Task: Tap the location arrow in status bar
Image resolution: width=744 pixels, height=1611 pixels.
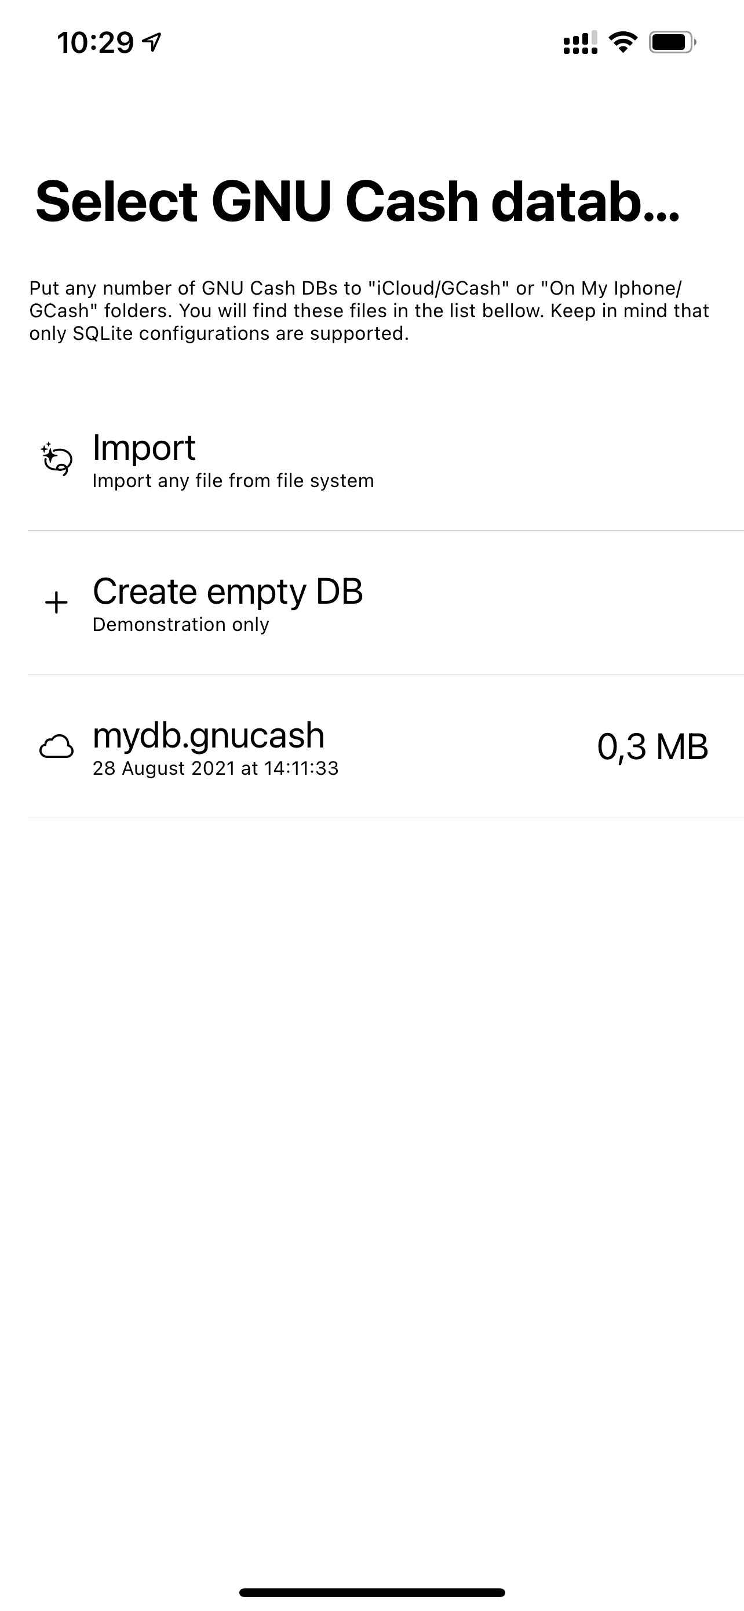Action: [152, 42]
